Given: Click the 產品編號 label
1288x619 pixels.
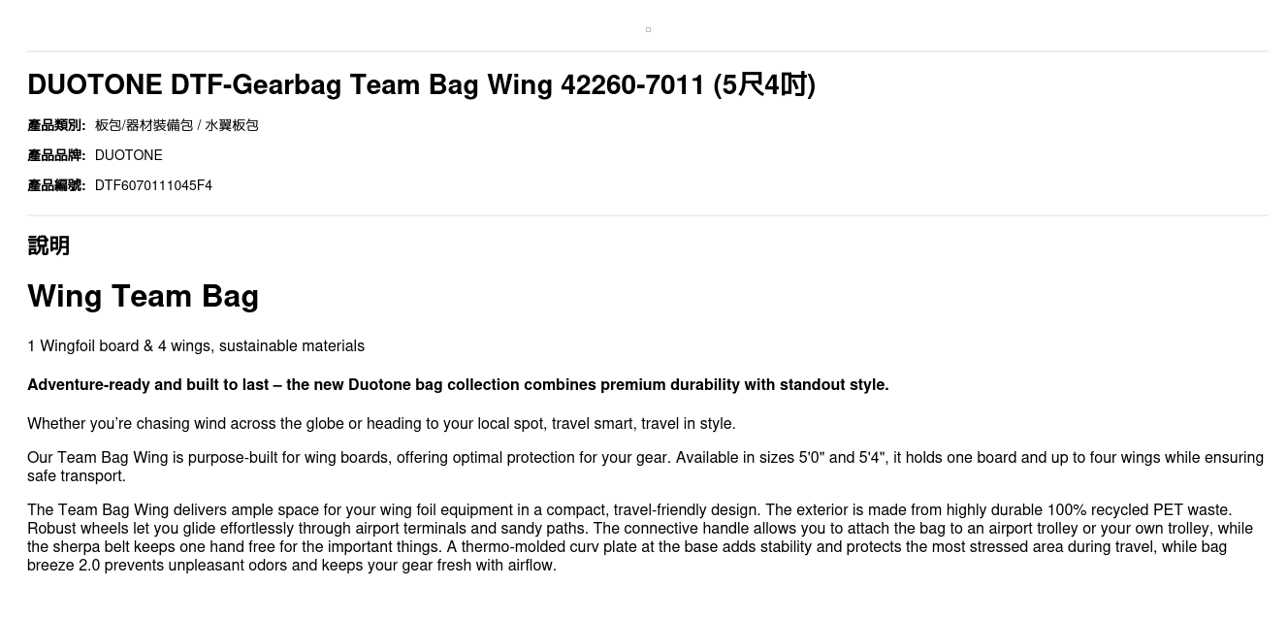Looking at the screenshot, I should [56, 185].
